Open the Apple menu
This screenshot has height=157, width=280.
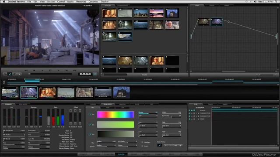pyautogui.click(x=3, y=2)
